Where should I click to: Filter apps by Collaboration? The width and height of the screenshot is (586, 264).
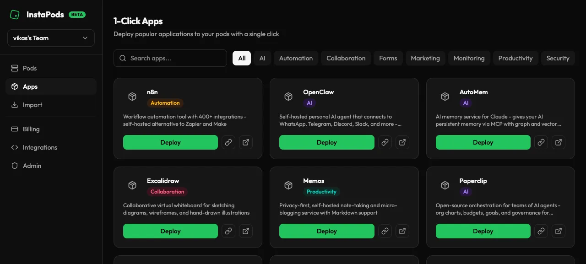click(x=346, y=58)
